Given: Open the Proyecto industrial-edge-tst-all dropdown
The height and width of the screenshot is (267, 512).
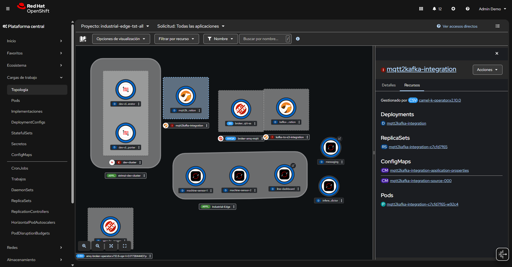Looking at the screenshot, I should pyautogui.click(x=115, y=26).
